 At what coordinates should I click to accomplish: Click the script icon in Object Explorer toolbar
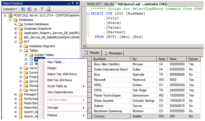pos(48,9)
